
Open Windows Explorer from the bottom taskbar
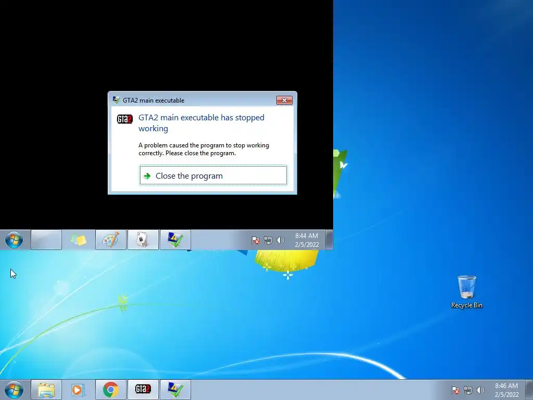[x=46, y=390]
